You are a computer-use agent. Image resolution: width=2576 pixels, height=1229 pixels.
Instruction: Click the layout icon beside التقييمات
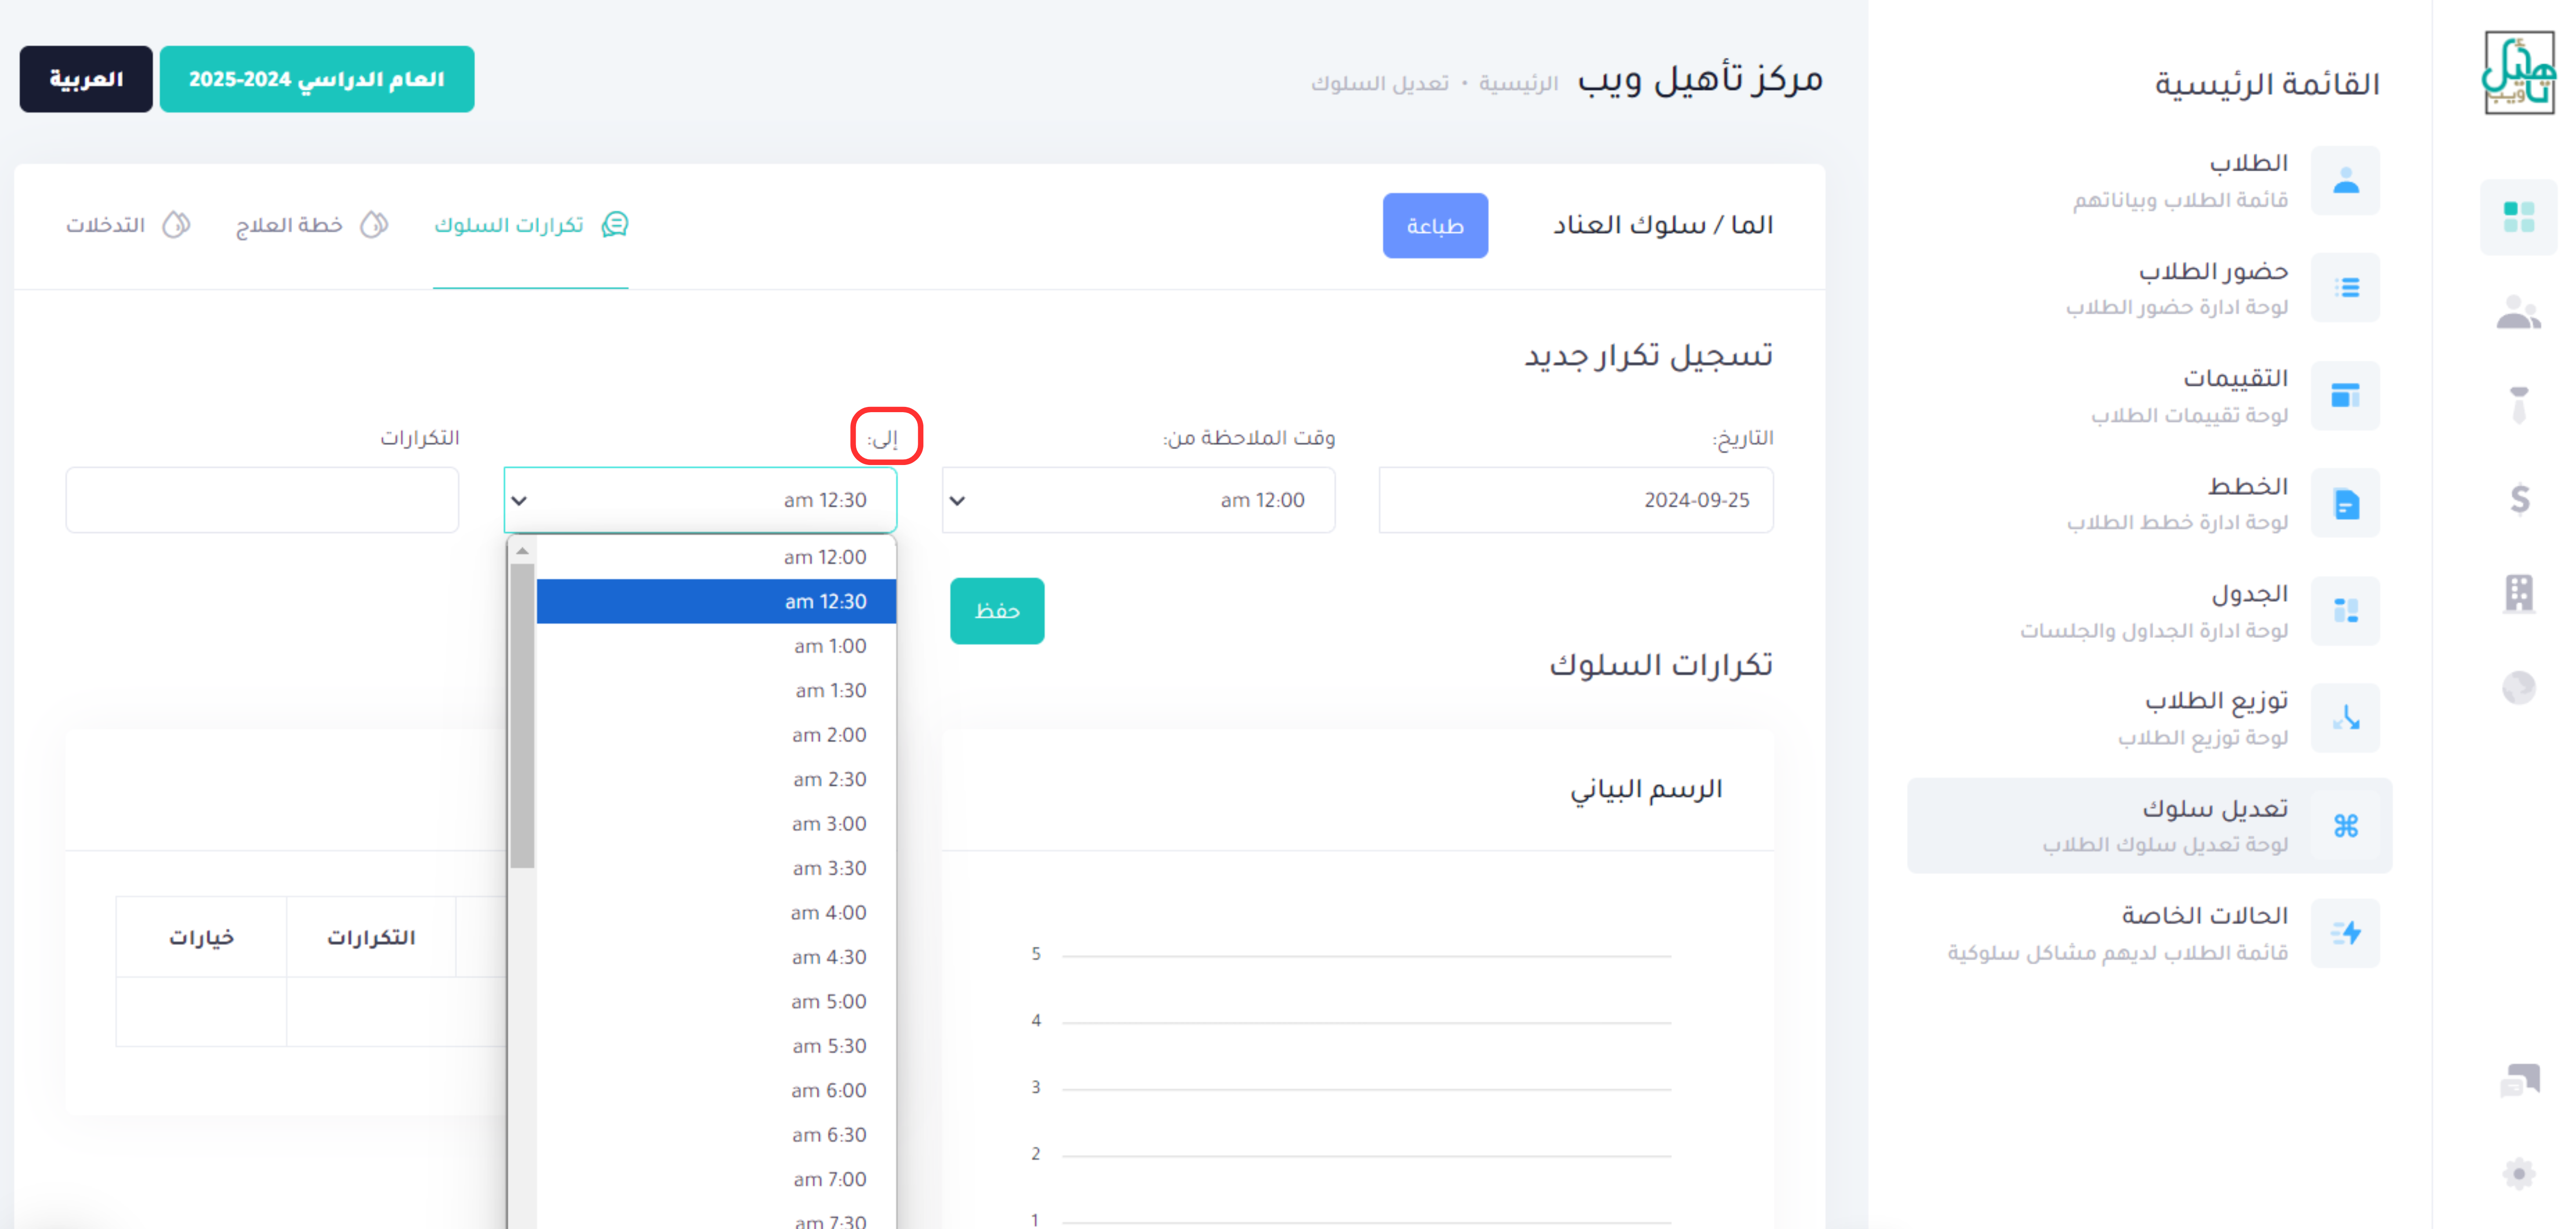(x=2345, y=396)
